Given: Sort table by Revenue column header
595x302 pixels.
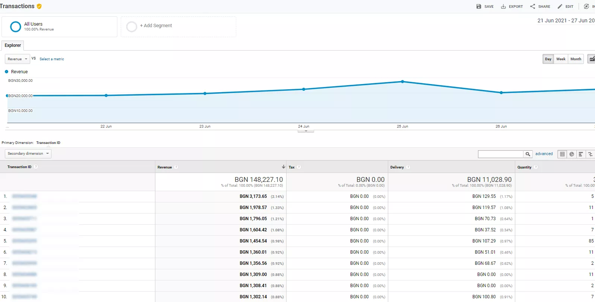Looking at the screenshot, I should [x=165, y=167].
